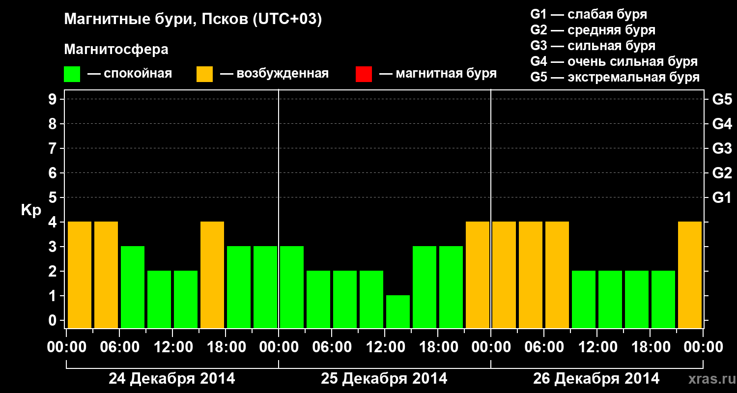737x393 pixels.
Task: Click the green 'спокойная' legend swatch
Action: [x=72, y=74]
